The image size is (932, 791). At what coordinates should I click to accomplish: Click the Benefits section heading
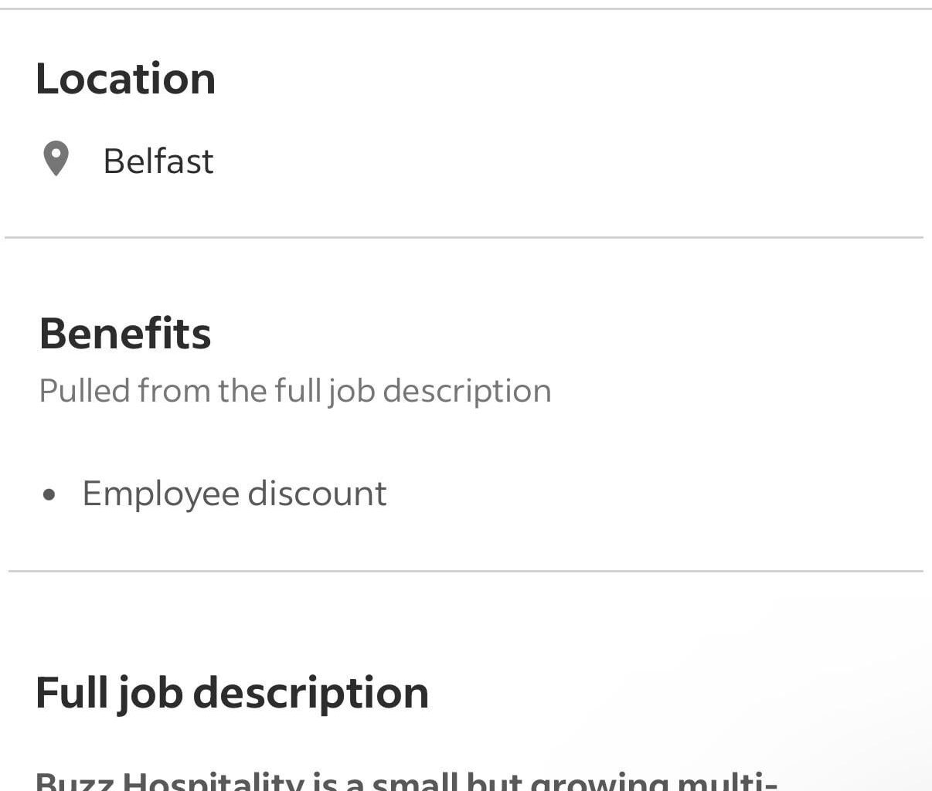coord(125,334)
